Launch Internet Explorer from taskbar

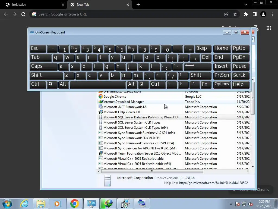pyautogui.click(x=24, y=204)
